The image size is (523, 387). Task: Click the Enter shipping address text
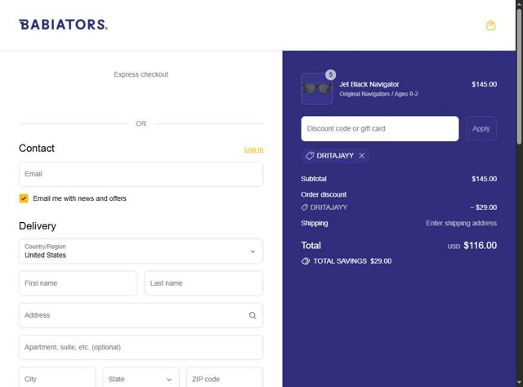pos(461,223)
